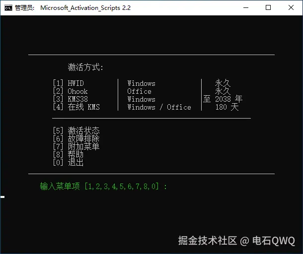The height and width of the screenshot is (254, 303).
Task: Click 'Windows' text in the HWID row
Action: point(141,83)
